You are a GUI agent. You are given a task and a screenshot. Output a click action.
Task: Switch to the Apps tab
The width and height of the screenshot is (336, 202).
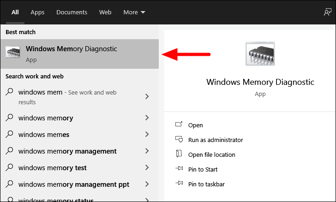tap(37, 12)
